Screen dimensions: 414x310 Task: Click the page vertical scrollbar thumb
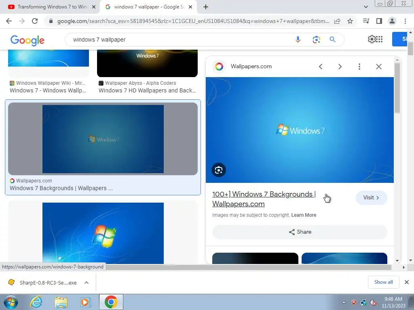tap(410, 48)
